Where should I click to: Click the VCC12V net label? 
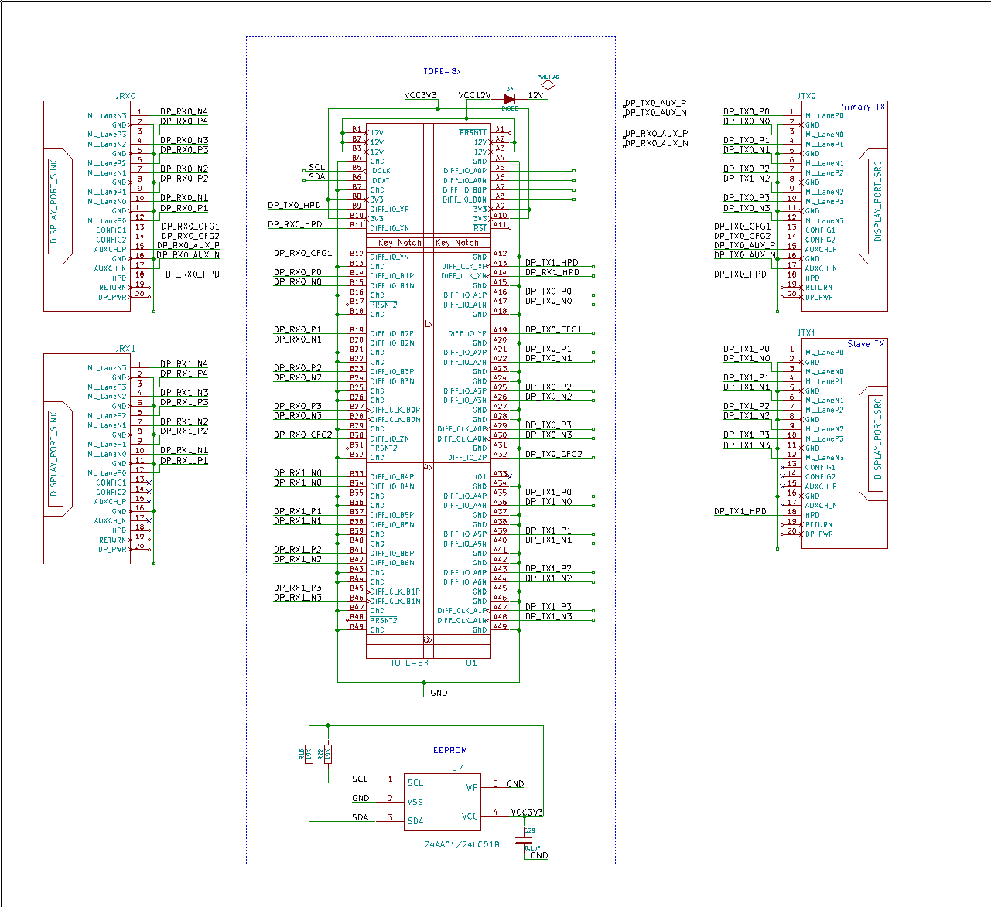474,95
